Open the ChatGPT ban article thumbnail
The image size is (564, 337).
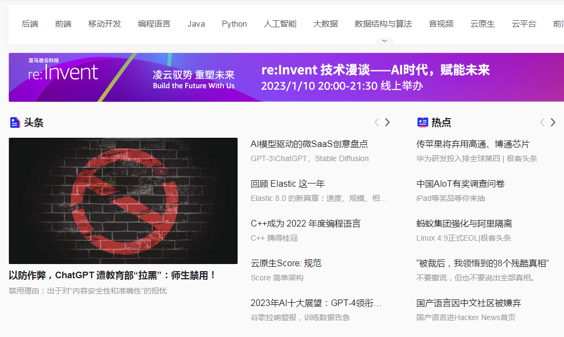pos(123,201)
